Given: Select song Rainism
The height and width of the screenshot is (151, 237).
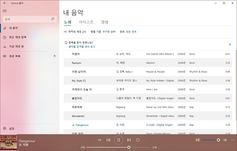Looking at the screenshot, I should coord(76,63).
